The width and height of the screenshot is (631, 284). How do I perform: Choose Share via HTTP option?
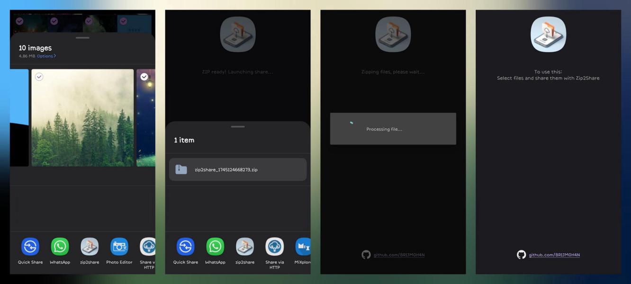coord(148,246)
